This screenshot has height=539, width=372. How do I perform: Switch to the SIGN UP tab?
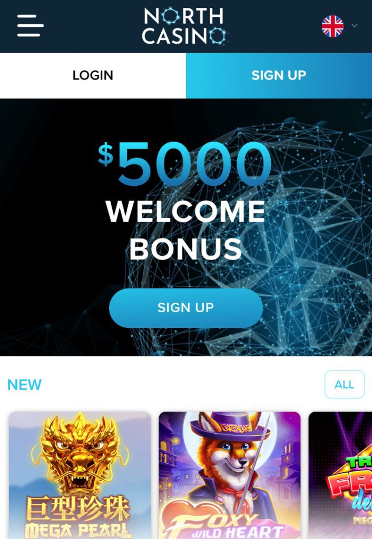click(x=279, y=76)
